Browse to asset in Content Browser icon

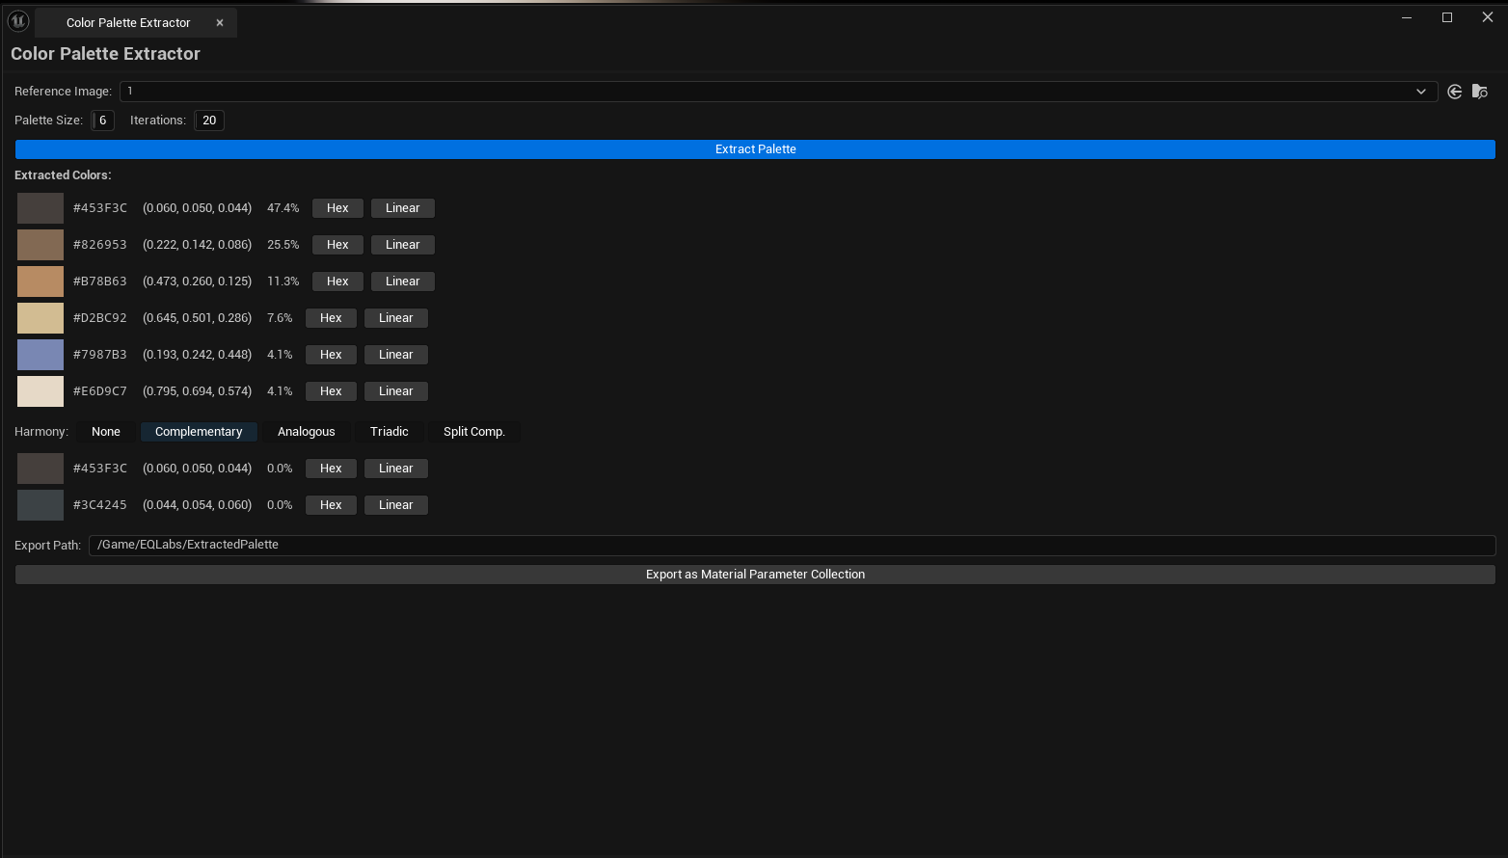point(1480,92)
